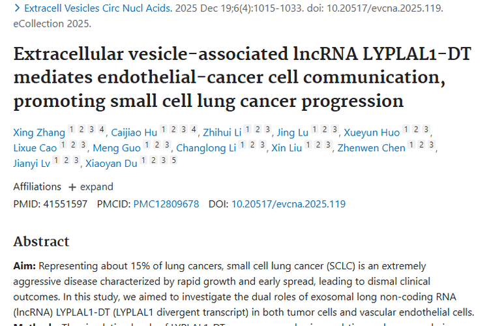The image size is (489, 326).
Task: Select author Jianyi Lv
Action: click(x=31, y=163)
